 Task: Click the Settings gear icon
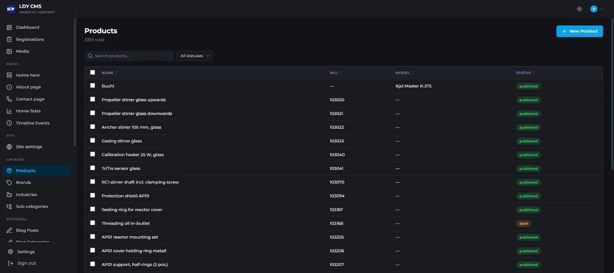11,252
